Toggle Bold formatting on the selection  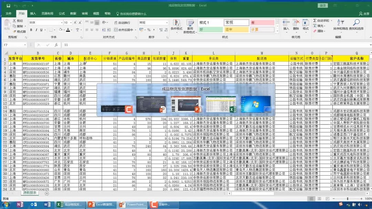31,30
